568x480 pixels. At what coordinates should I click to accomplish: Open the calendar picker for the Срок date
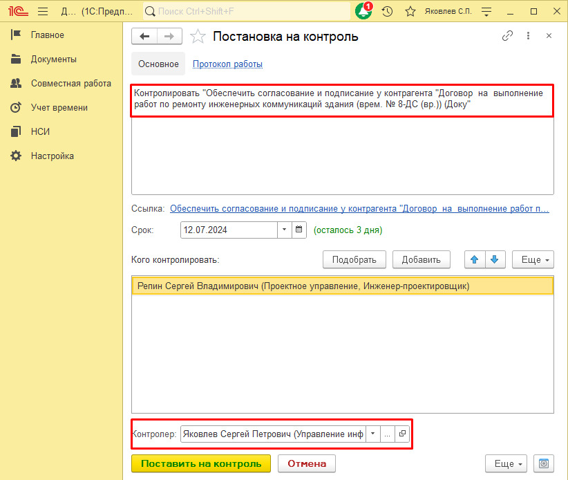[x=298, y=230]
